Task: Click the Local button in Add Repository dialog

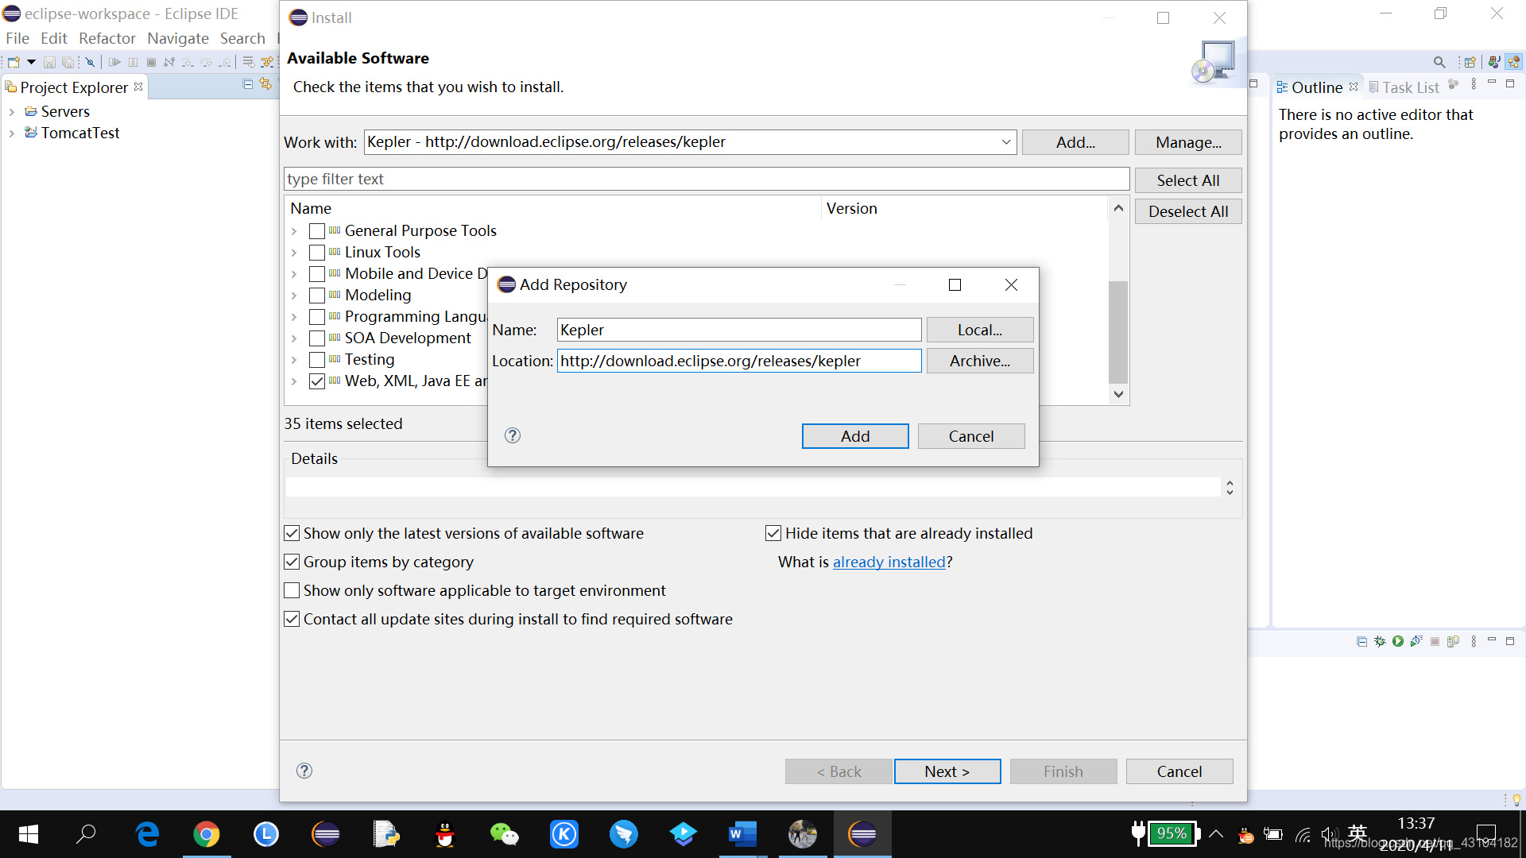Action: 979,329
